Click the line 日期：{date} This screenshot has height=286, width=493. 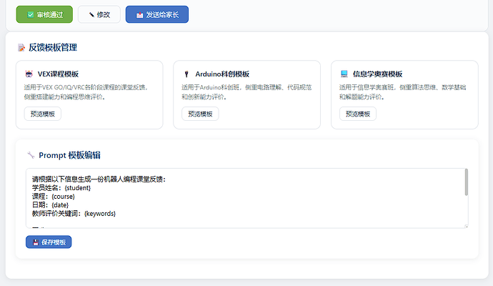pos(50,204)
